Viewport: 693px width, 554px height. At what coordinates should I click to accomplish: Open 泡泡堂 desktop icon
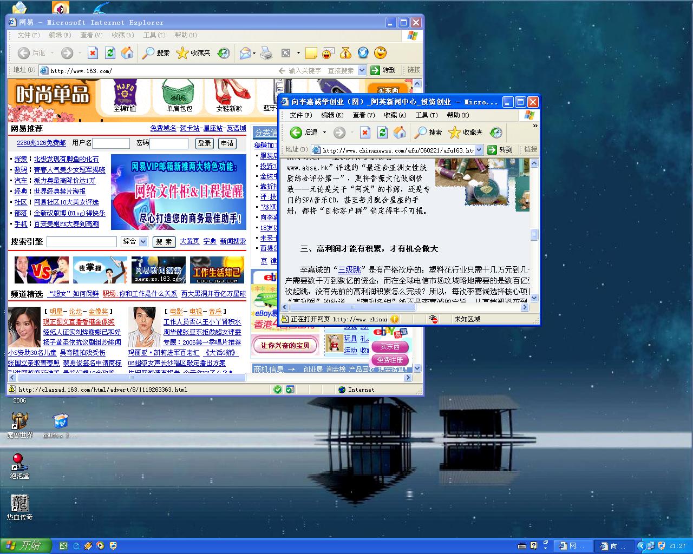point(19,466)
